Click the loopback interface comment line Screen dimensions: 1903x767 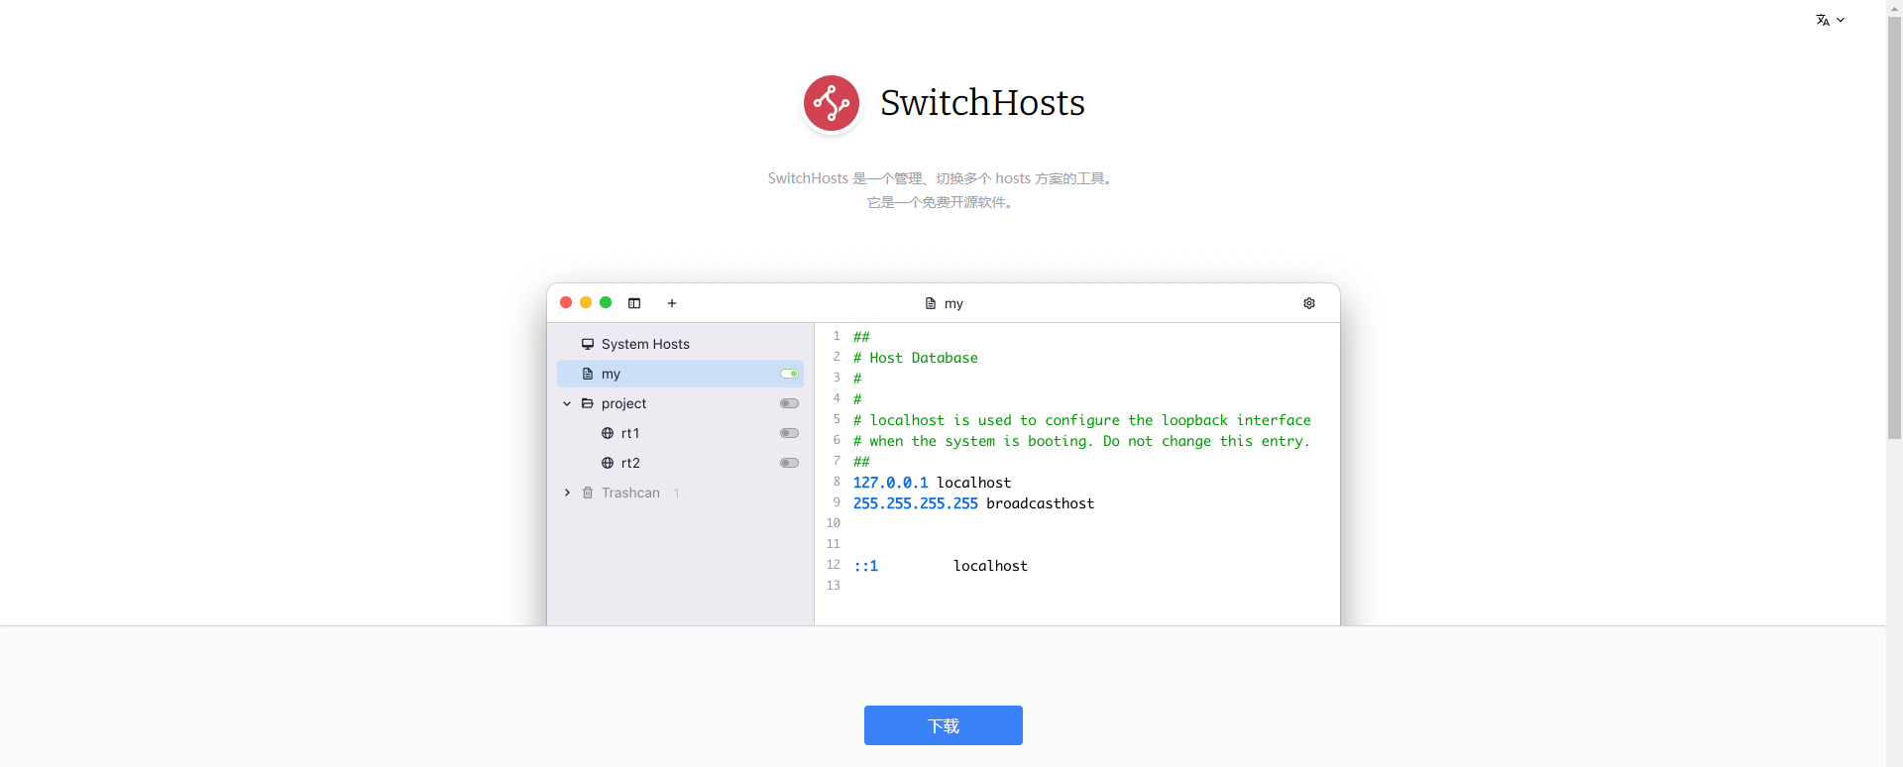point(1081,420)
